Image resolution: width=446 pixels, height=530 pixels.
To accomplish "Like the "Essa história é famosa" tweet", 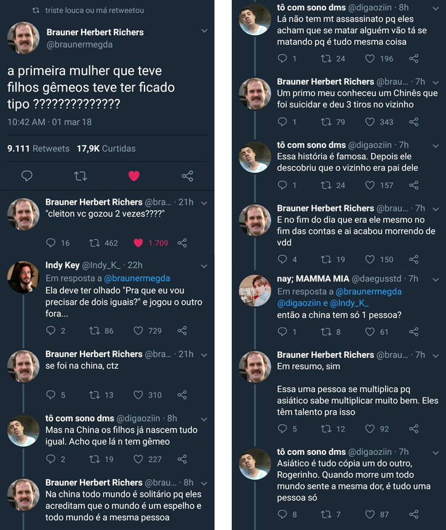I will [370, 185].
